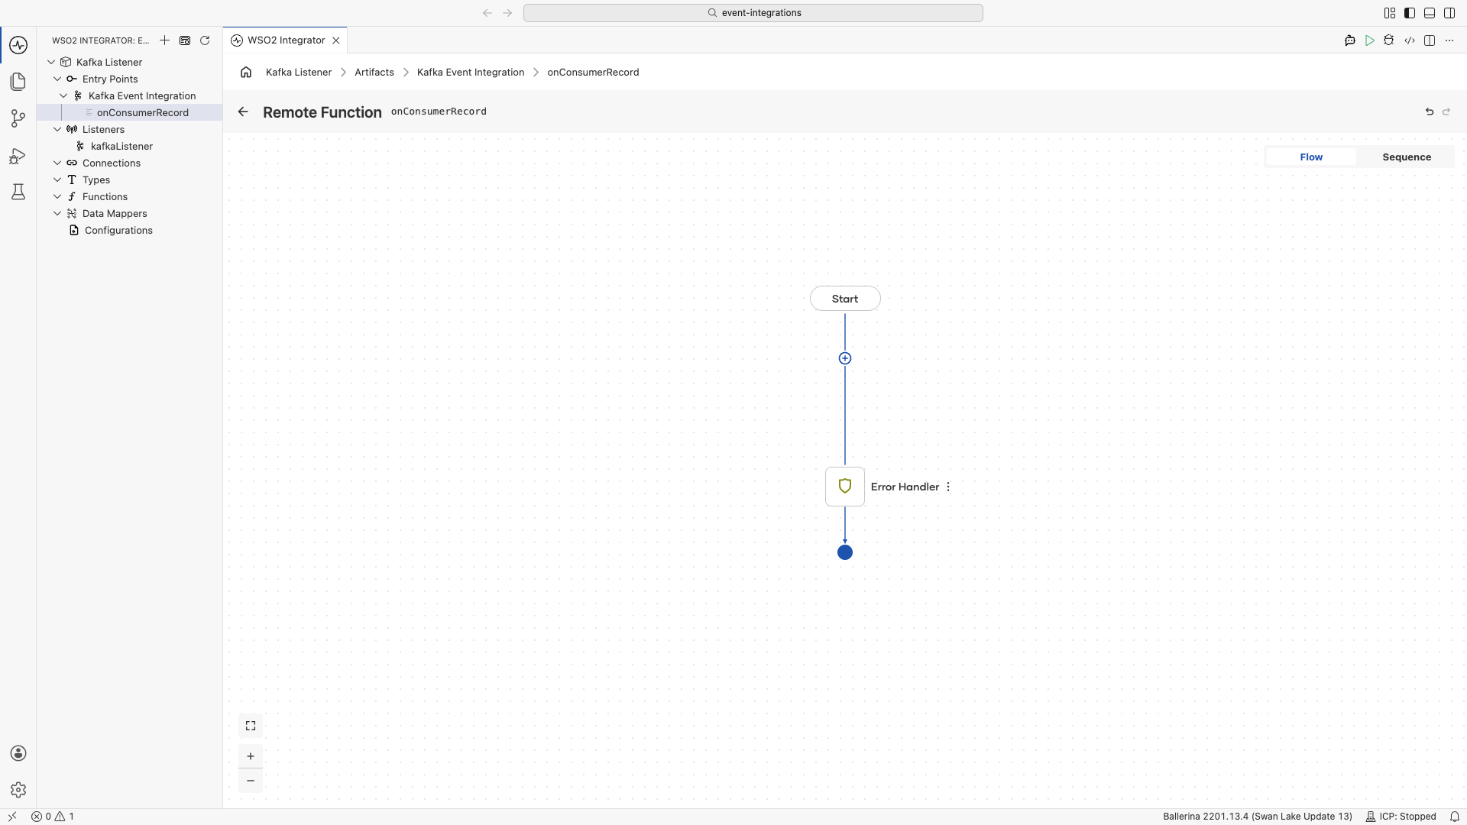Go to the Home breadcrumb icon
Image resolution: width=1467 pixels, height=825 pixels.
click(x=246, y=72)
